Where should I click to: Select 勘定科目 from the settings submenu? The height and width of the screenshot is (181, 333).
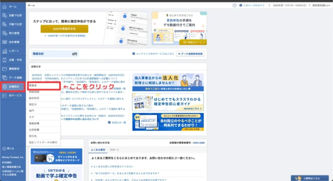(x=44, y=98)
